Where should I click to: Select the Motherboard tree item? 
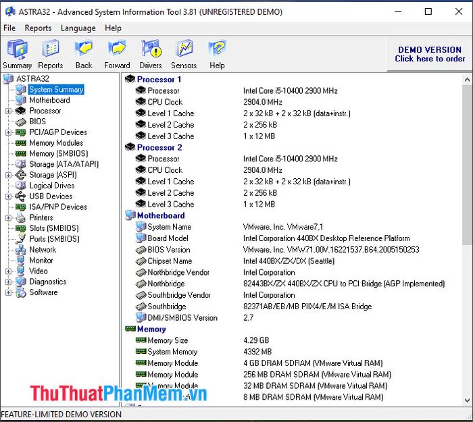point(49,100)
